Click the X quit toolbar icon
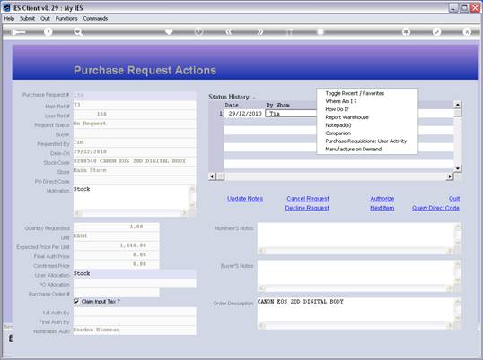483x360 pixels. 467,31
